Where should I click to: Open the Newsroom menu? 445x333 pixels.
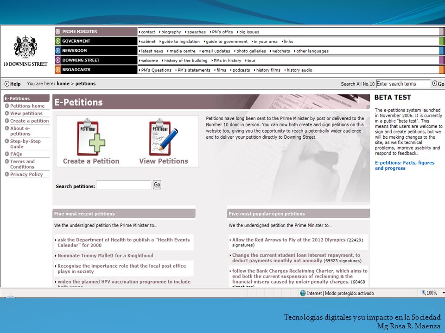pyautogui.click(x=96, y=50)
